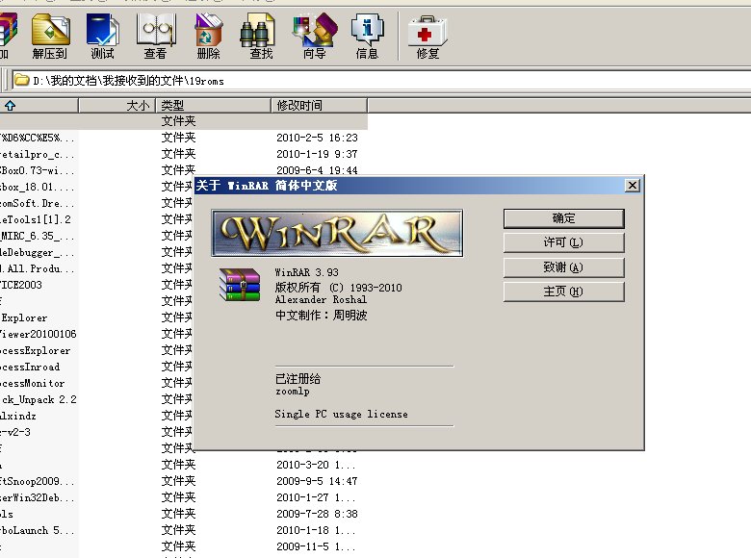This screenshot has width=751, height=558.
Task: Close the About WinRAR dialog
Action: (x=633, y=186)
